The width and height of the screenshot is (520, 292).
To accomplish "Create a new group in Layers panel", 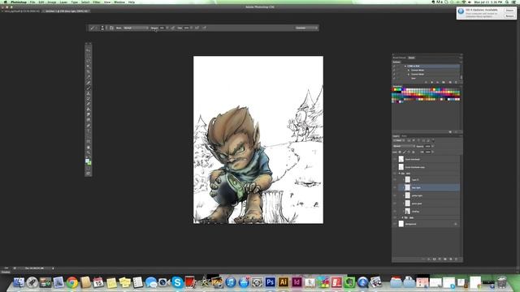I will point(445,259).
